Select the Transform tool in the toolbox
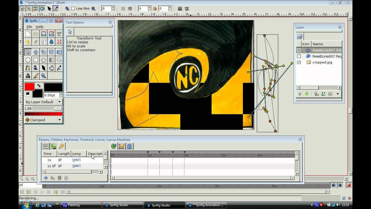 [x=28, y=52]
